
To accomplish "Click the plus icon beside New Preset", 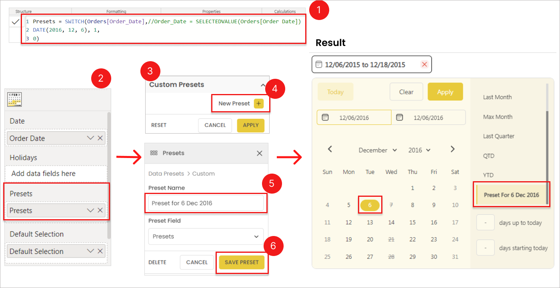I will [x=258, y=104].
